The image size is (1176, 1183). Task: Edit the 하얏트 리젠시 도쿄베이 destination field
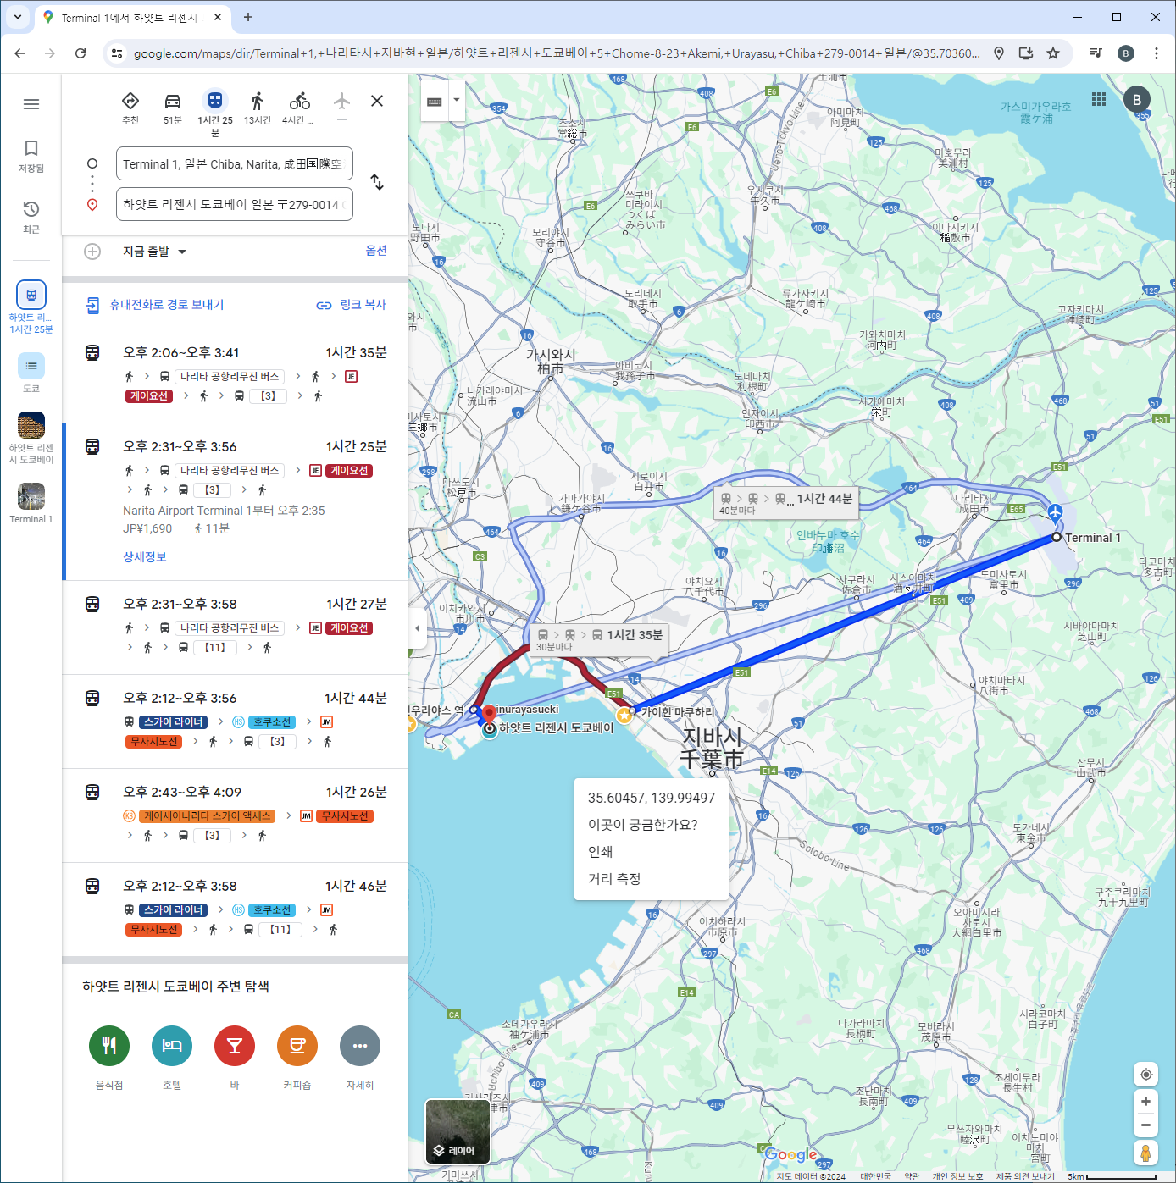[235, 204]
